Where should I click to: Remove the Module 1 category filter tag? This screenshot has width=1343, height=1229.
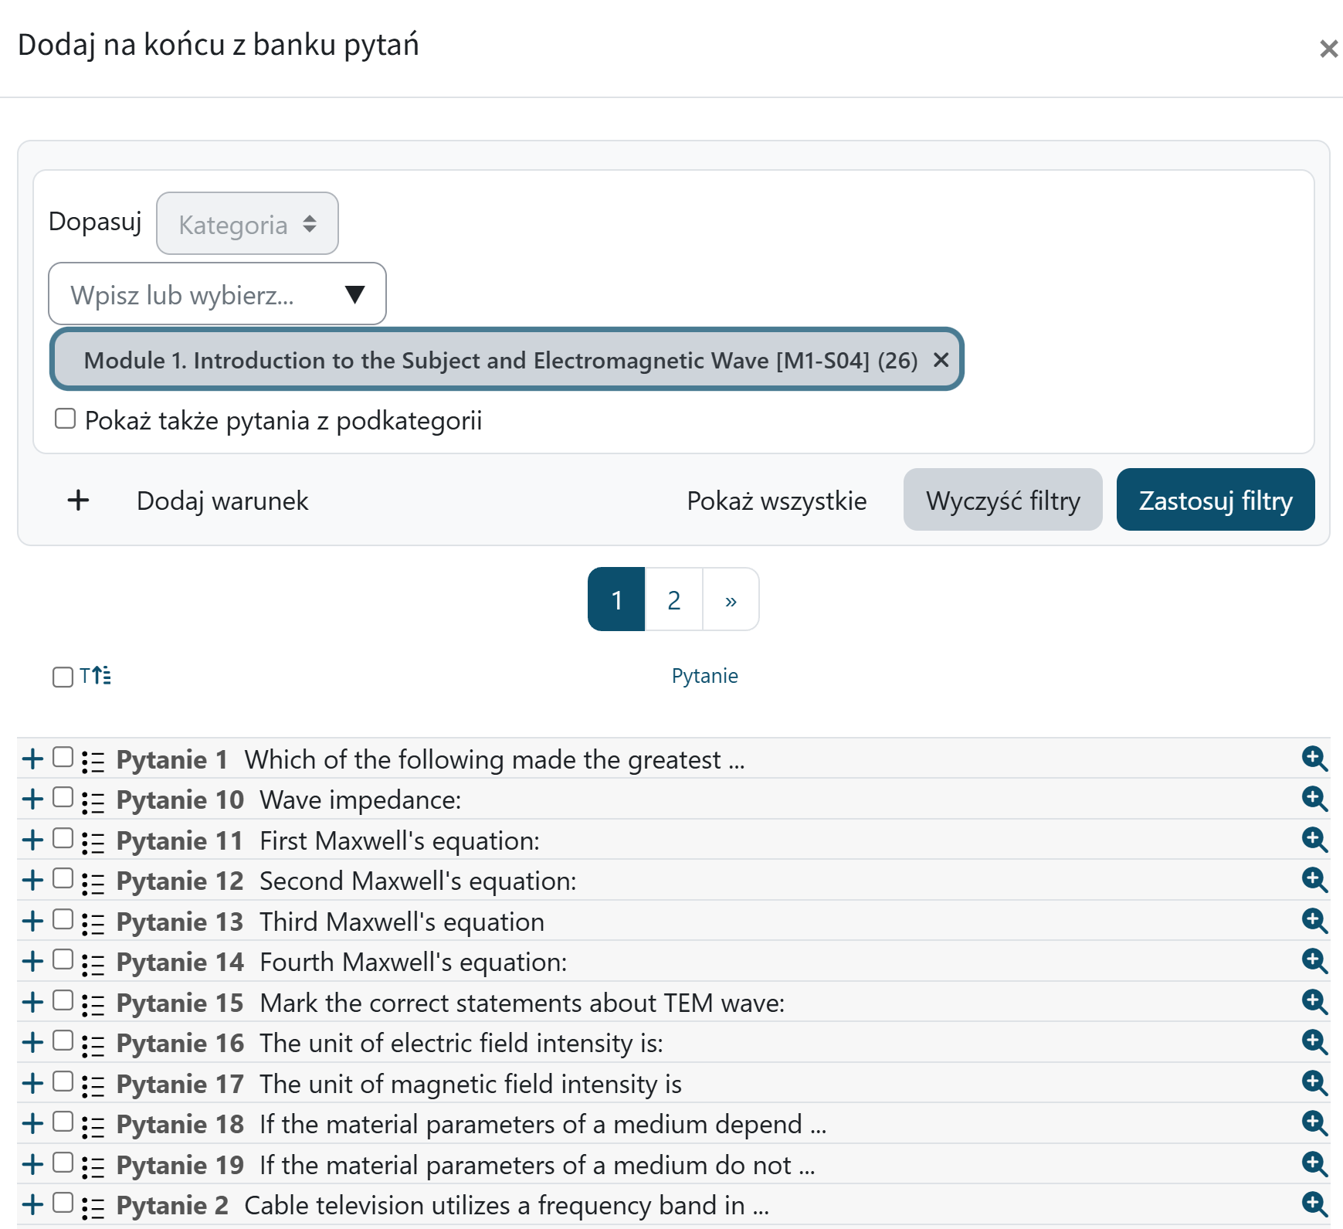(x=941, y=360)
